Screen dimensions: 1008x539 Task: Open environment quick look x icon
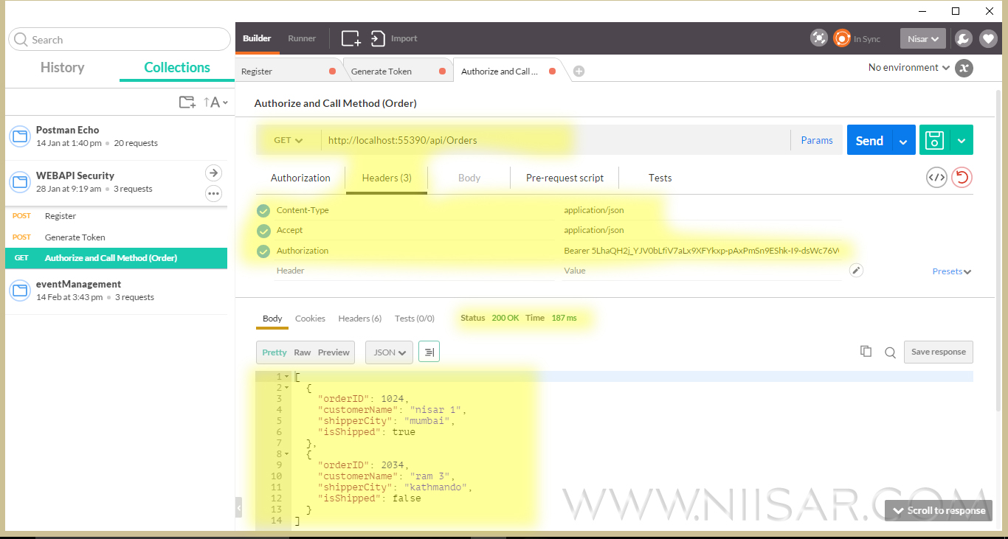tap(964, 68)
